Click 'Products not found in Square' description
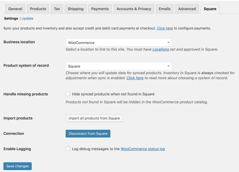The width and height of the screenshot is (239, 172). [137, 102]
